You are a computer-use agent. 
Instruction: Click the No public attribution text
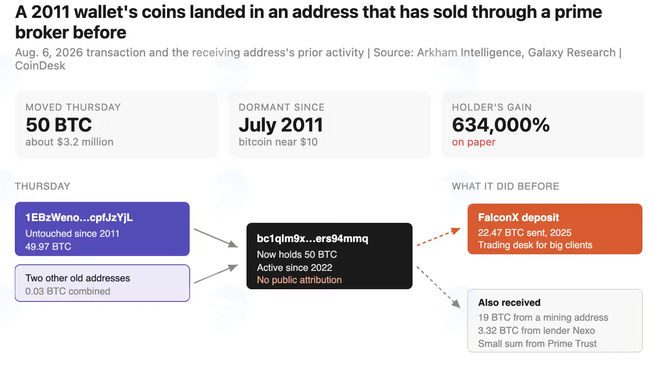pos(299,280)
